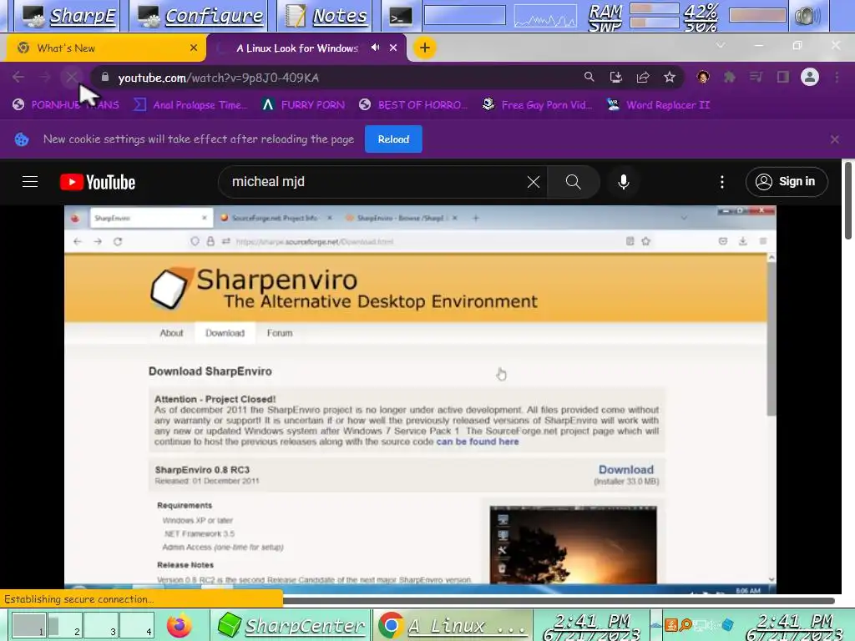This screenshot has height=641, width=855.
Task: Click the top bar command input box
Action: coord(464,15)
